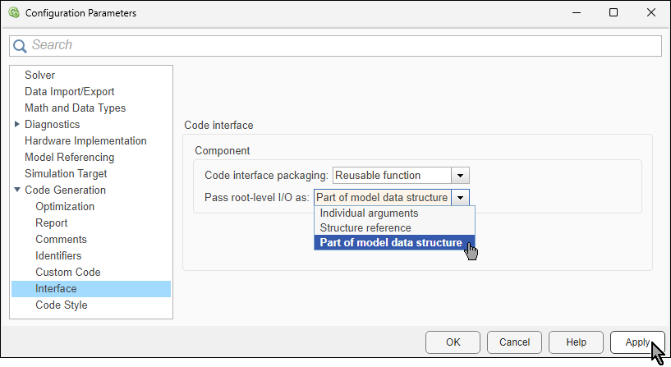Maximize the Configuration Parameters window
Screen dimensions: 671x367
614,13
